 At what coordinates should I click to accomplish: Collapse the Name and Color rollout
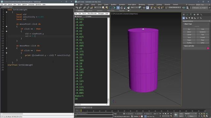click(189, 46)
